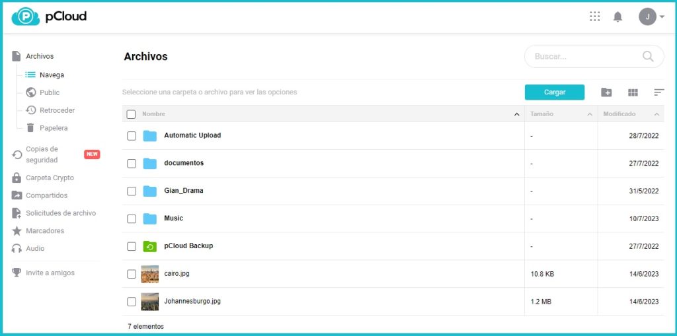
Task: Click the Navega list icon
Action: (x=30, y=75)
